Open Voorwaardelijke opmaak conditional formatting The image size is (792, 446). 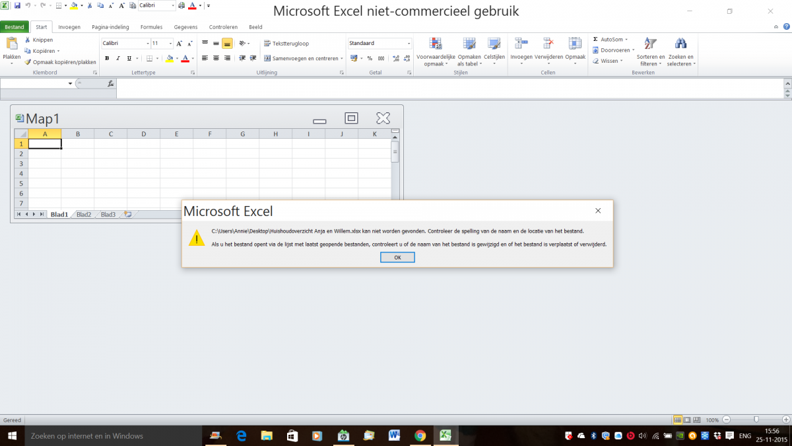pos(436,52)
